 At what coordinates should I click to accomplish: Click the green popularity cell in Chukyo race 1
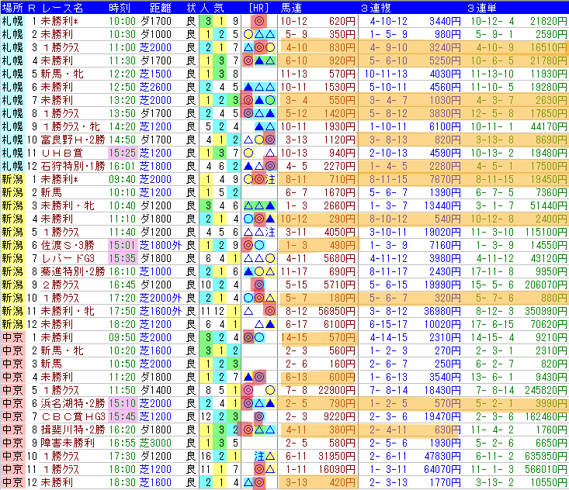click(x=208, y=337)
